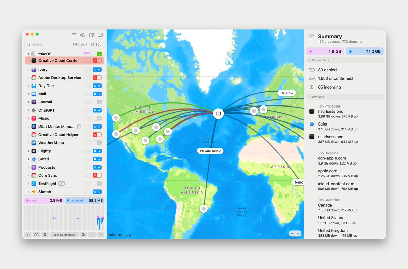The height and width of the screenshot is (269, 408).
Task: Select apple.com under Top Domains
Action: point(327,171)
